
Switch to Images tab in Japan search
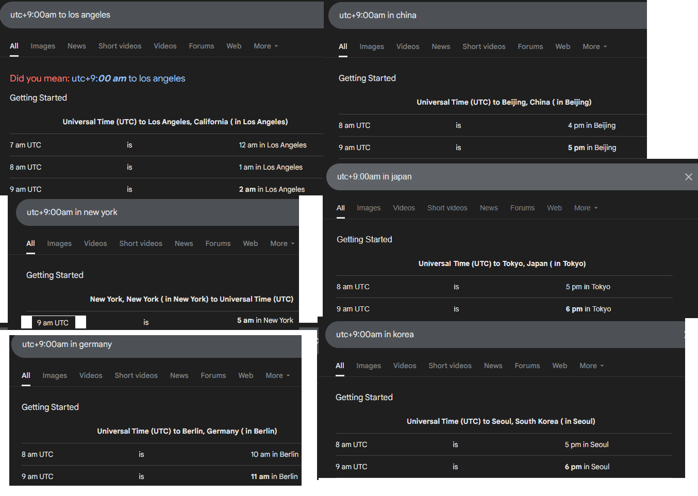click(x=369, y=208)
